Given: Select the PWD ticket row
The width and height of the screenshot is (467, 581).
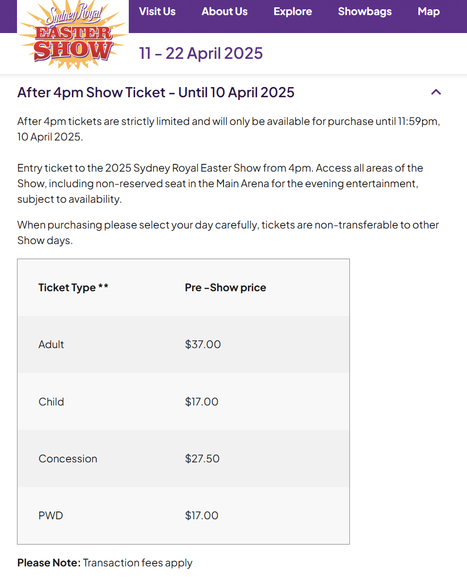Looking at the screenshot, I should [183, 515].
